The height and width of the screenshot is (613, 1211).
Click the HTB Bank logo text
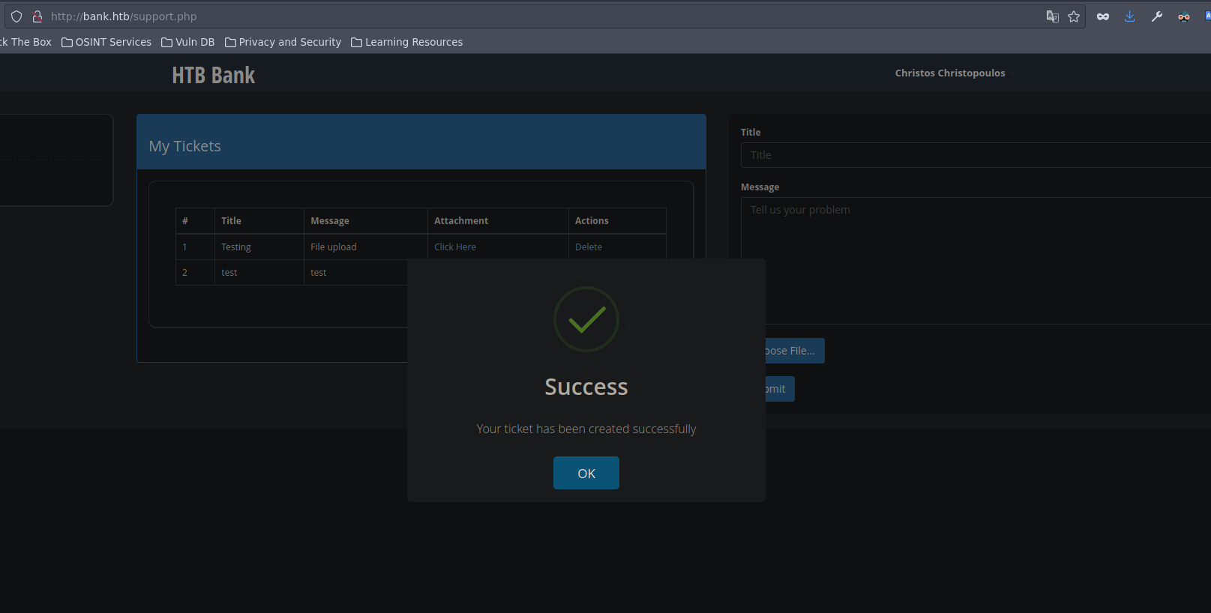[x=213, y=75]
